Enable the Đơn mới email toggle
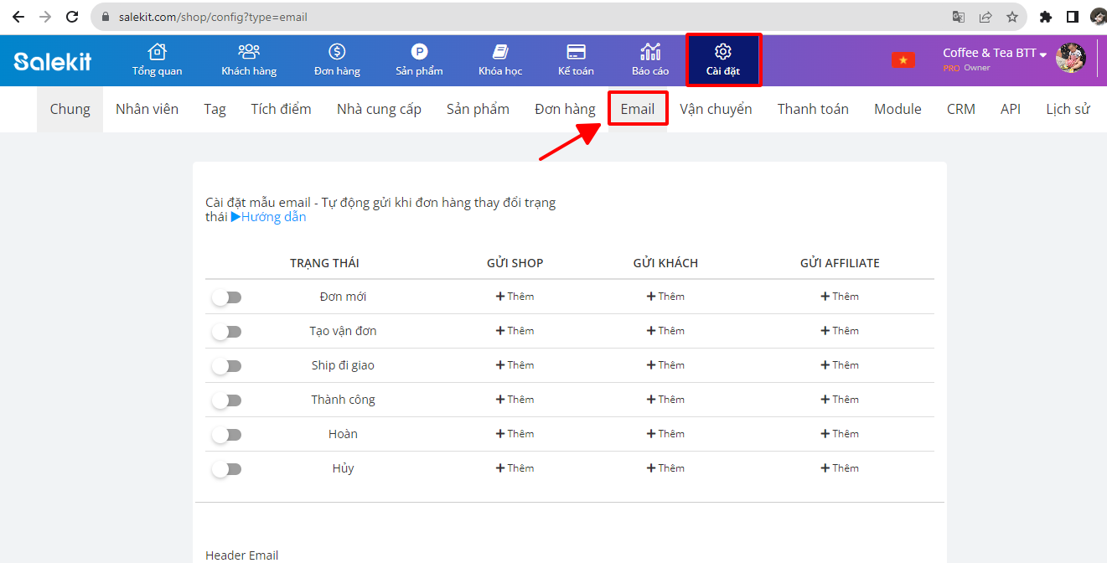The image size is (1107, 563). point(226,297)
